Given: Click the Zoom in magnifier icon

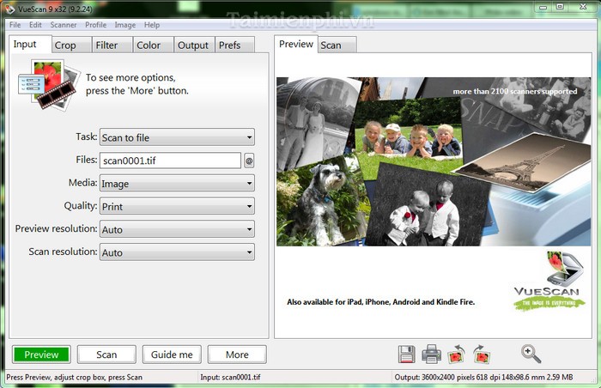Looking at the screenshot, I should pos(531,353).
